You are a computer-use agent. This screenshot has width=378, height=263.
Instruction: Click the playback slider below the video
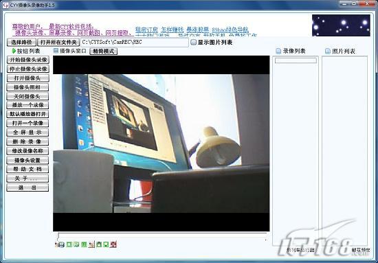pos(162,236)
